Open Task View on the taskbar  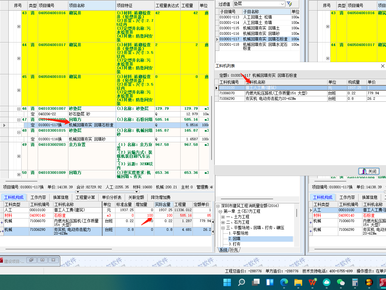(x=256, y=282)
